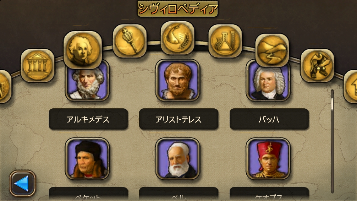357x201 pixels.
Task: Open the バッハ entry label
Action: (x=269, y=119)
